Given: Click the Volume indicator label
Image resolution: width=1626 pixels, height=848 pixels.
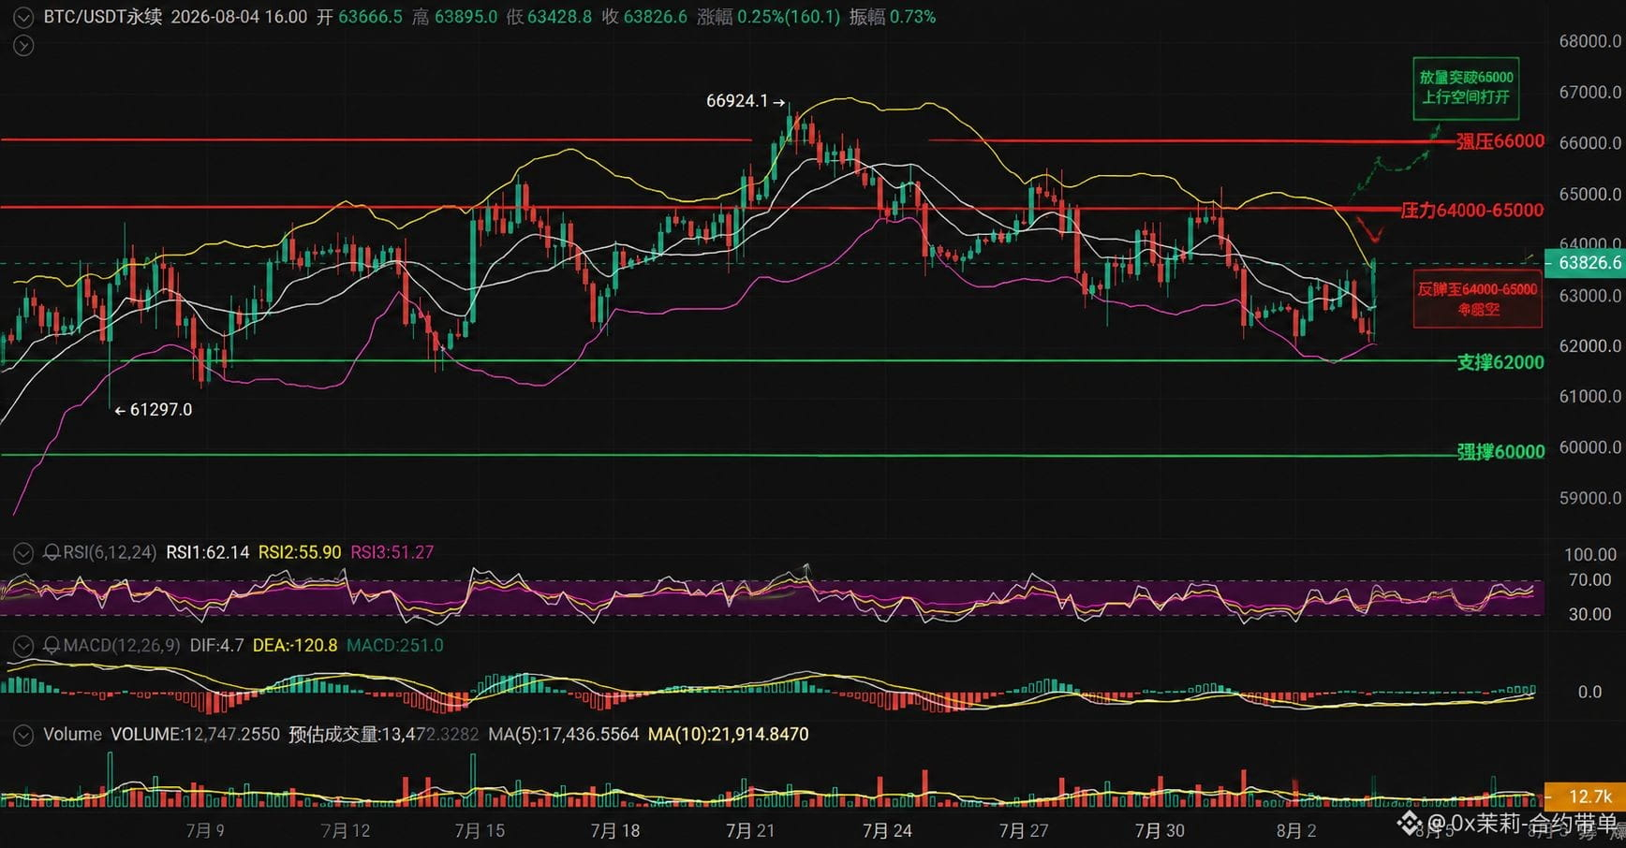Looking at the screenshot, I should click(x=72, y=735).
